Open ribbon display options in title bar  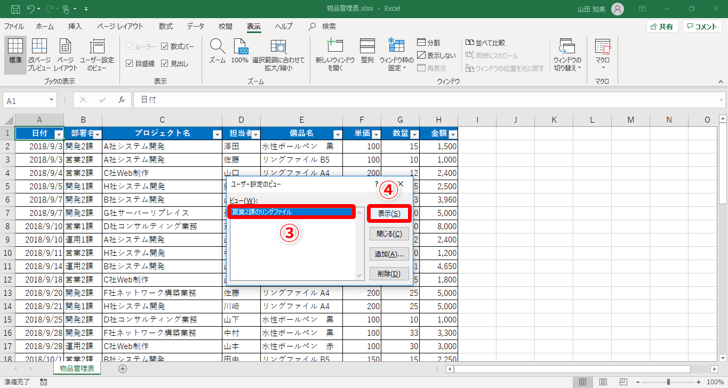tap(643, 9)
